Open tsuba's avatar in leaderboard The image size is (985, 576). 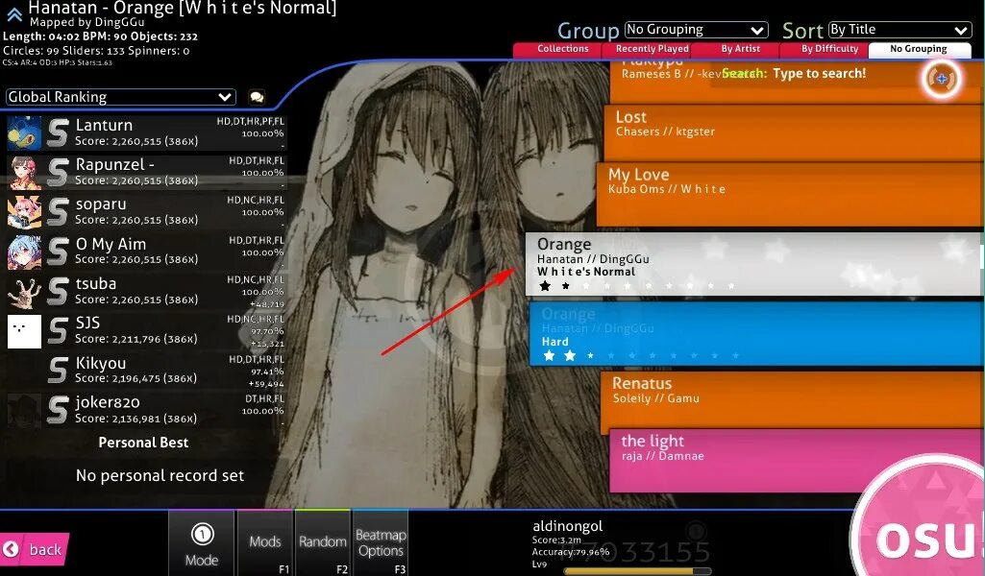click(x=24, y=292)
